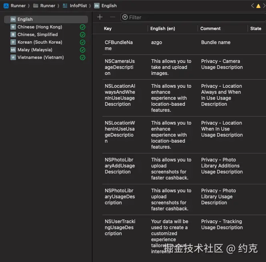Screen dimensions: 266x262
Task: Select NSPhotoLibraryUsageDescription key
Action: 120,197
